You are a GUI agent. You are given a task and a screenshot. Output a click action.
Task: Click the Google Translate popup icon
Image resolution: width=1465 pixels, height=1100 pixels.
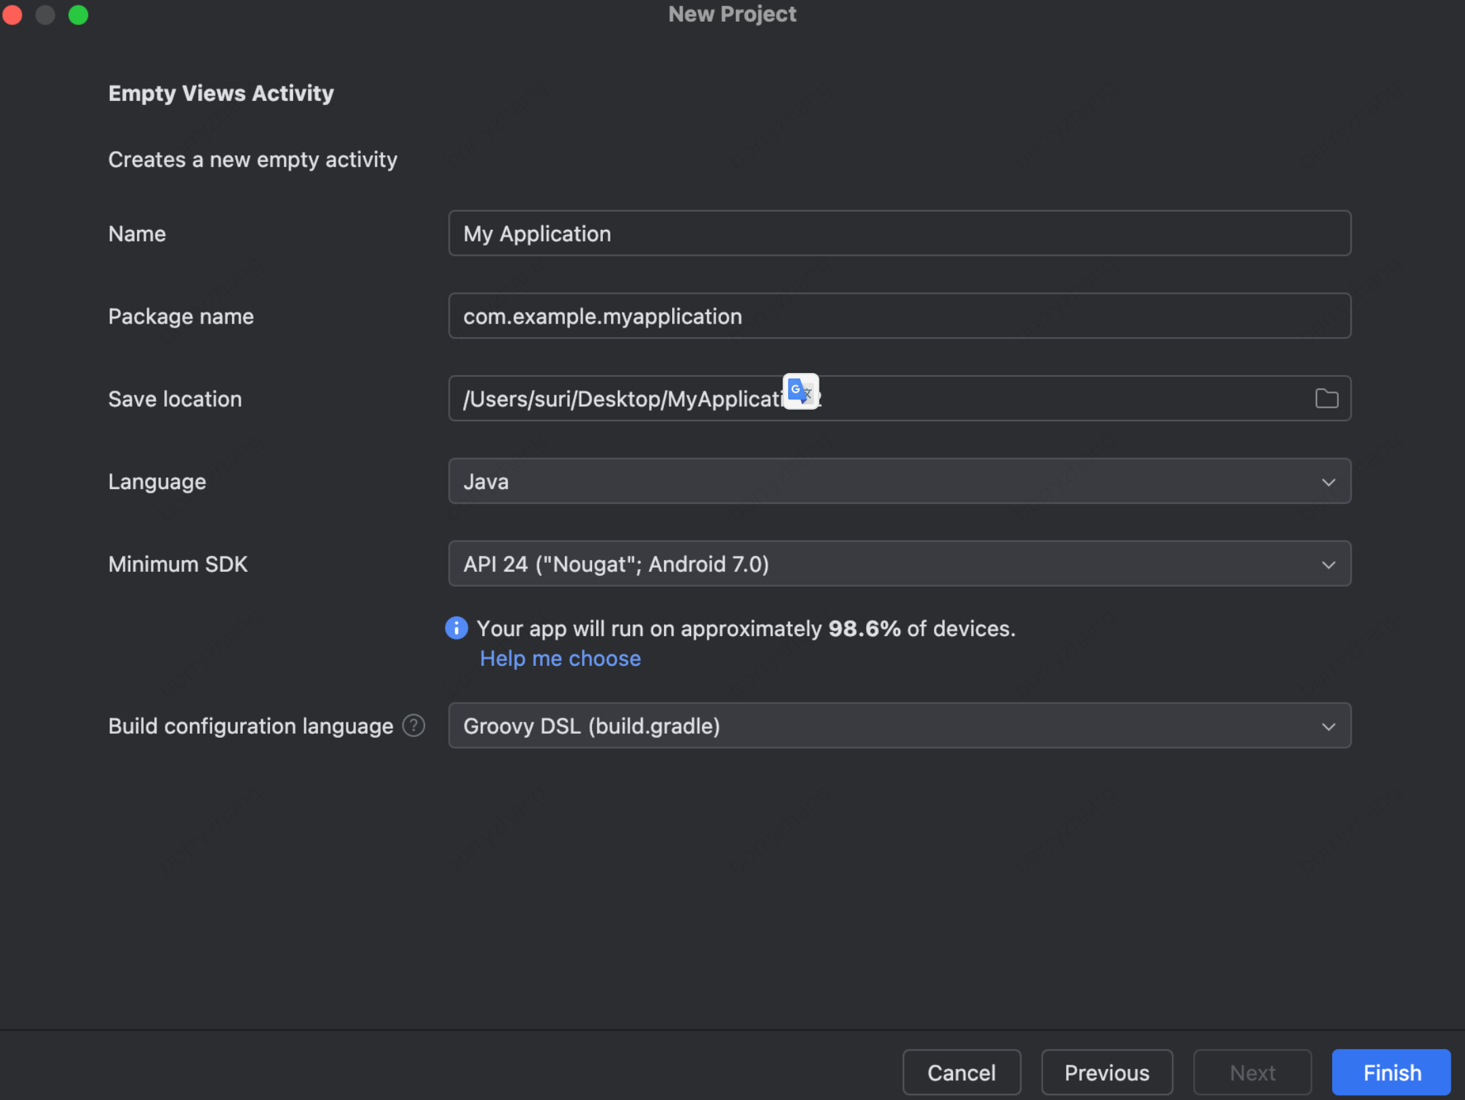(800, 391)
